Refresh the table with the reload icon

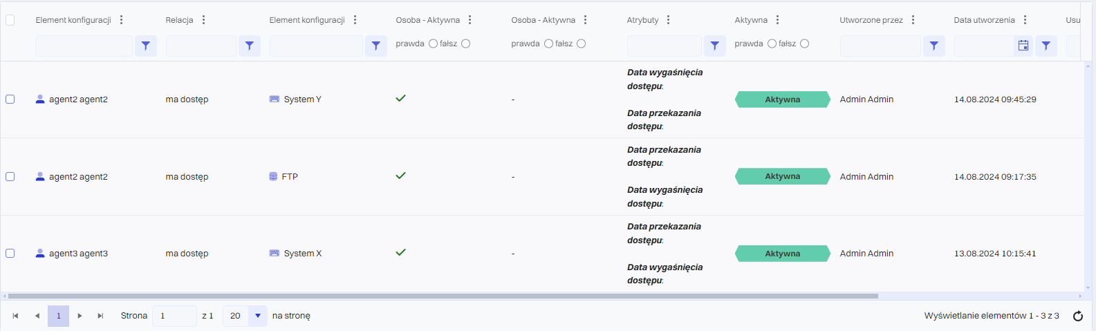(x=1077, y=316)
